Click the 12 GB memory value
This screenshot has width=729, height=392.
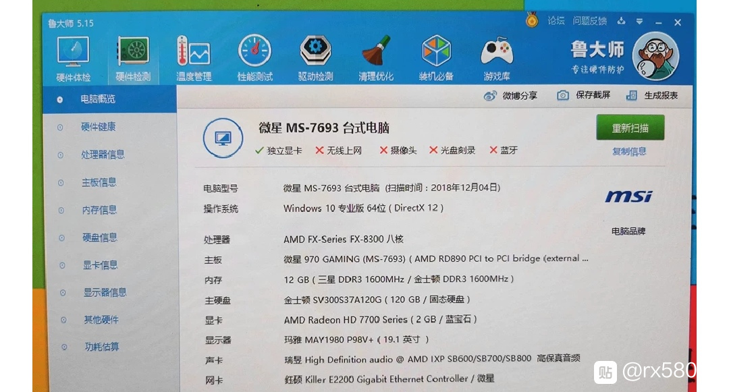(x=398, y=279)
